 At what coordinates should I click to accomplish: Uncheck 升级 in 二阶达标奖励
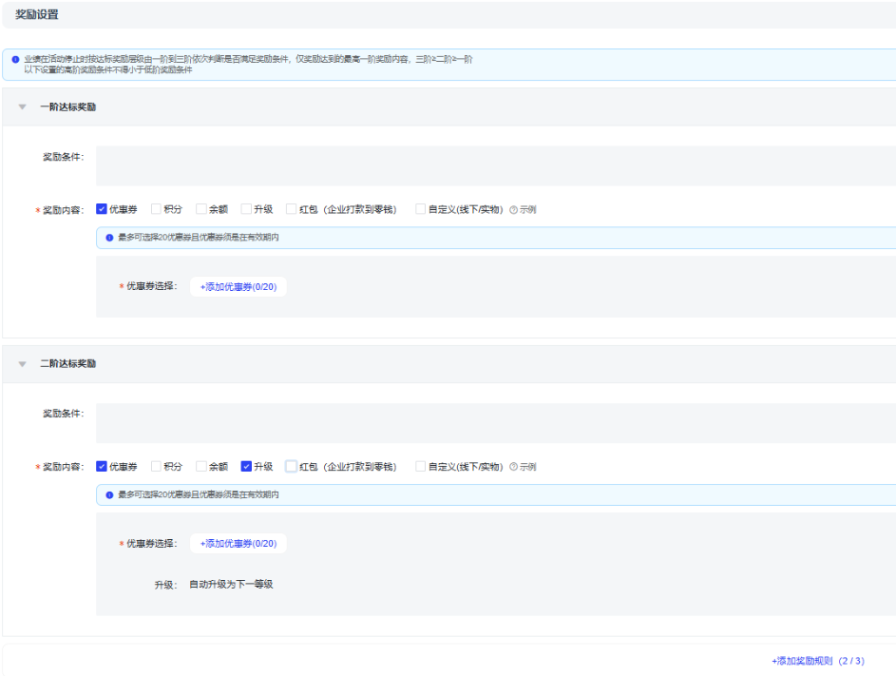(246, 466)
